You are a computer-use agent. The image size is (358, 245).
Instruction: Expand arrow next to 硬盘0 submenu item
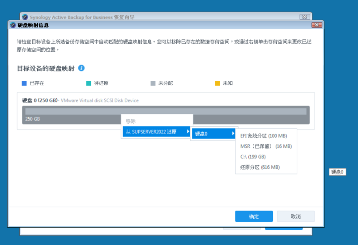[233, 133]
